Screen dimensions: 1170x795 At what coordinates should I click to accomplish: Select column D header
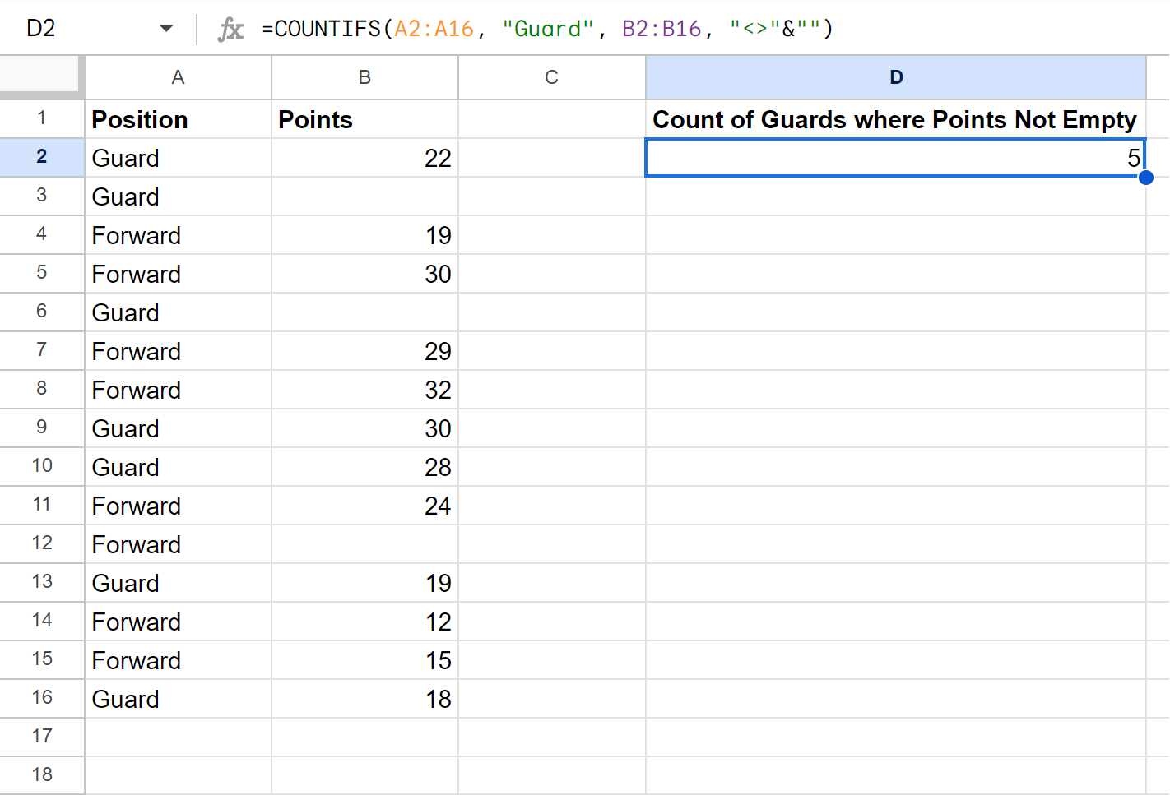click(896, 77)
